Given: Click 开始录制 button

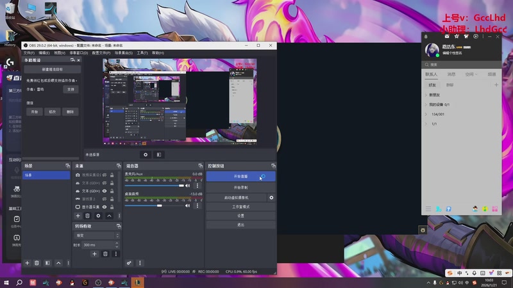Looking at the screenshot, I should (241, 188).
